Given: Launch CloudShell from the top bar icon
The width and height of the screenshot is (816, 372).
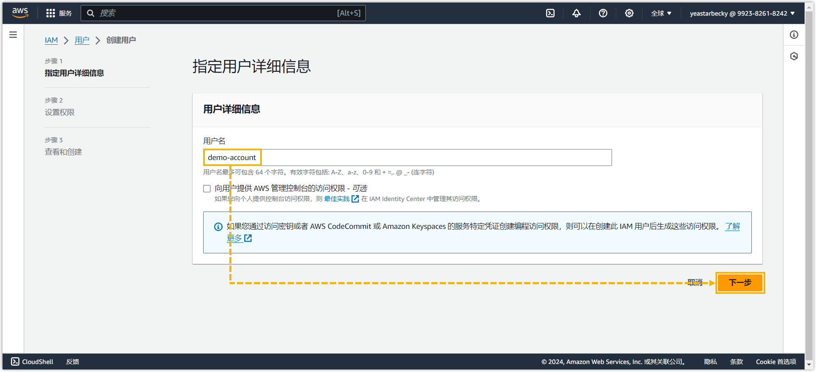Looking at the screenshot, I should pos(550,13).
